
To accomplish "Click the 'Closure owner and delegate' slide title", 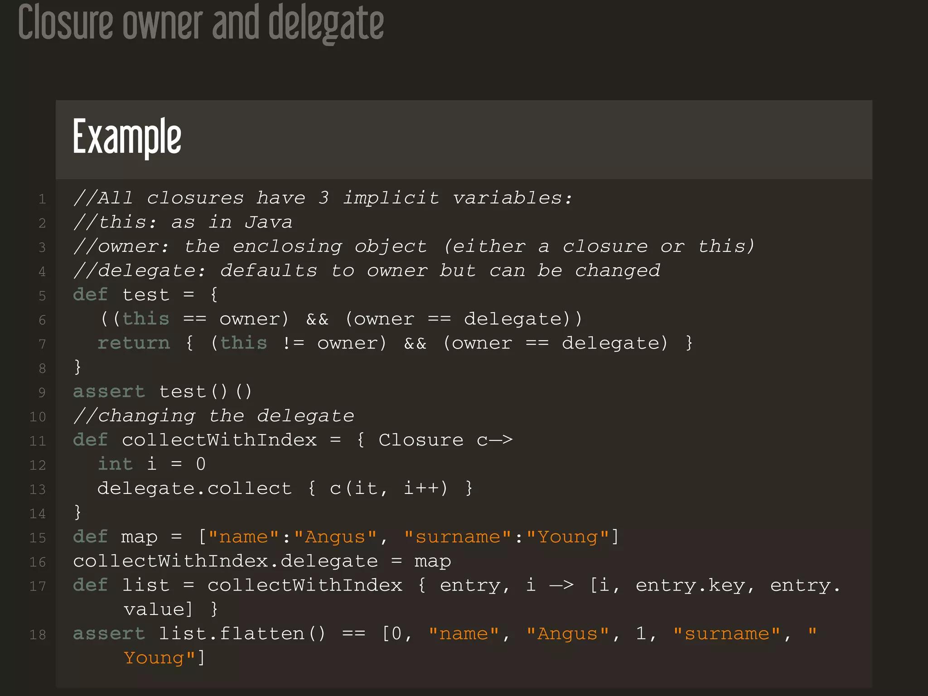I will pos(201,24).
